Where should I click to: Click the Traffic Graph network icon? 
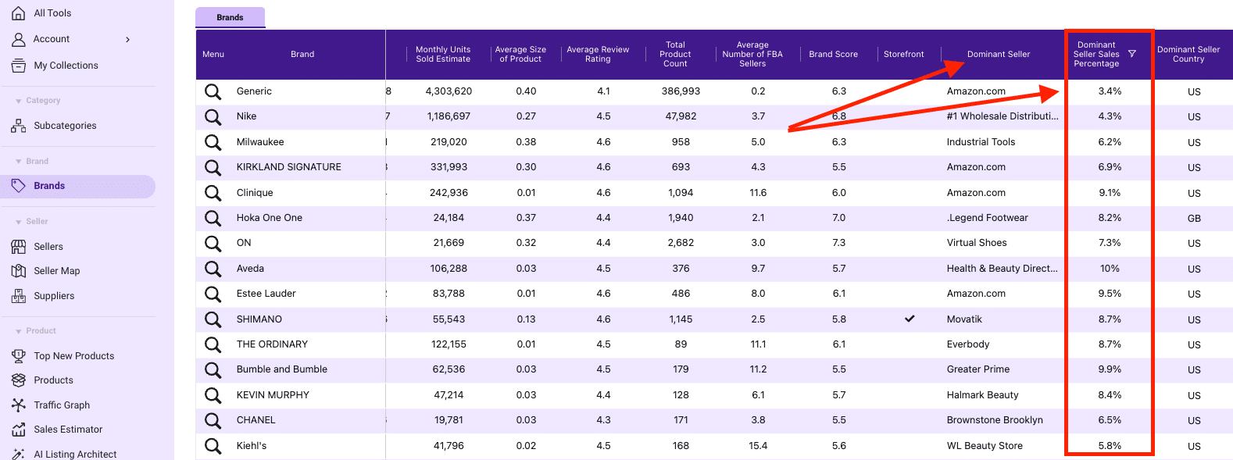pos(19,405)
